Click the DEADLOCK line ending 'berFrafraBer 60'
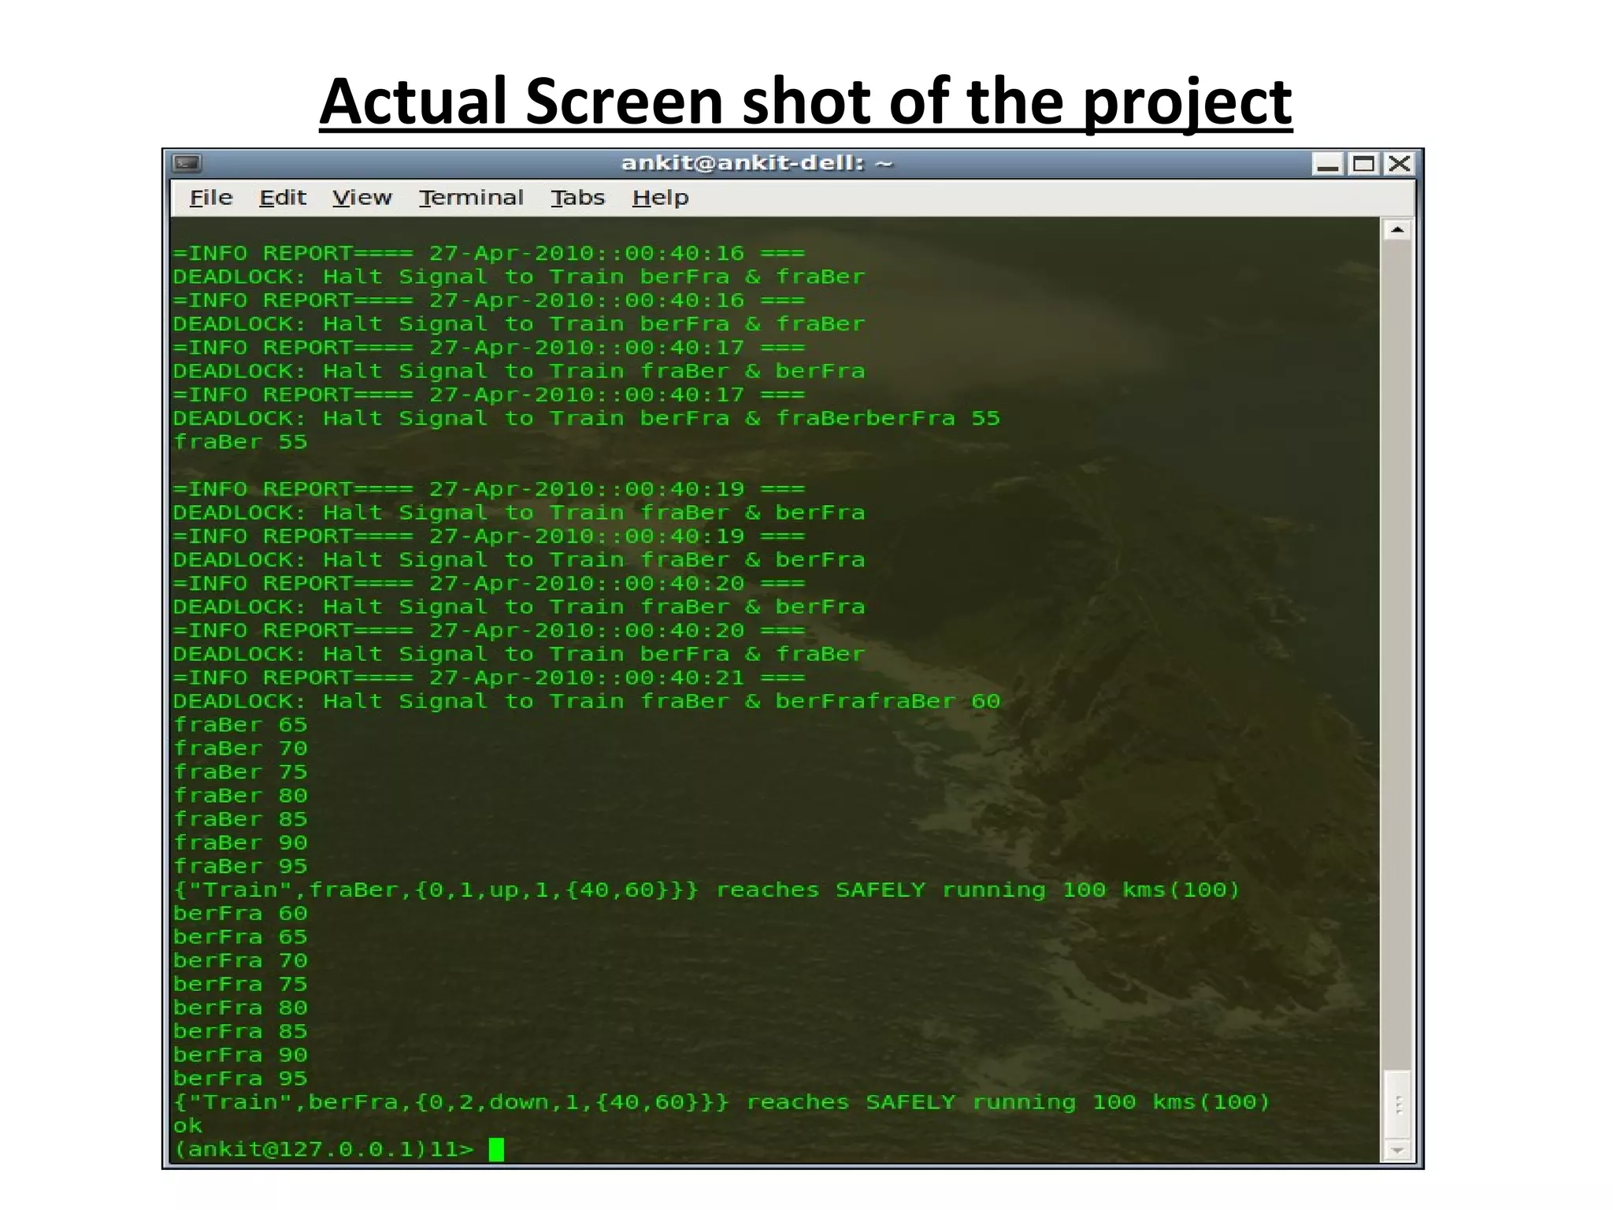This screenshot has height=1210, width=1613. (x=587, y=701)
